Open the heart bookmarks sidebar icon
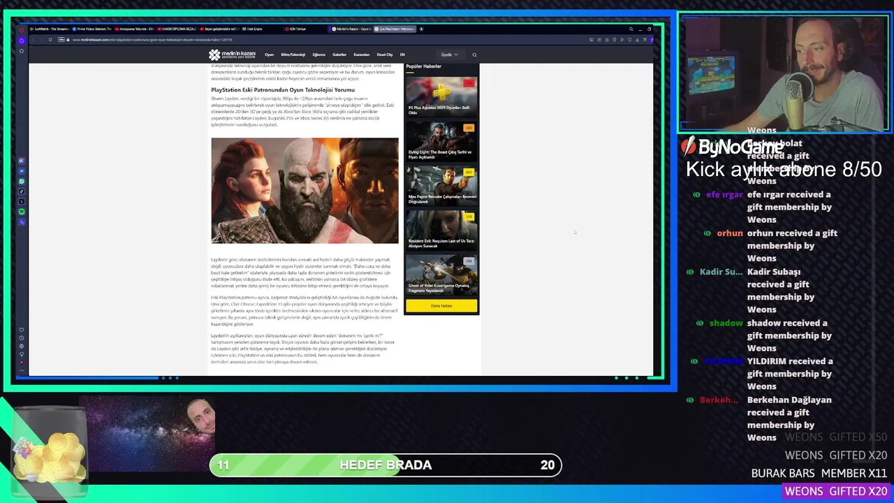The height and width of the screenshot is (503, 894). coord(22,330)
